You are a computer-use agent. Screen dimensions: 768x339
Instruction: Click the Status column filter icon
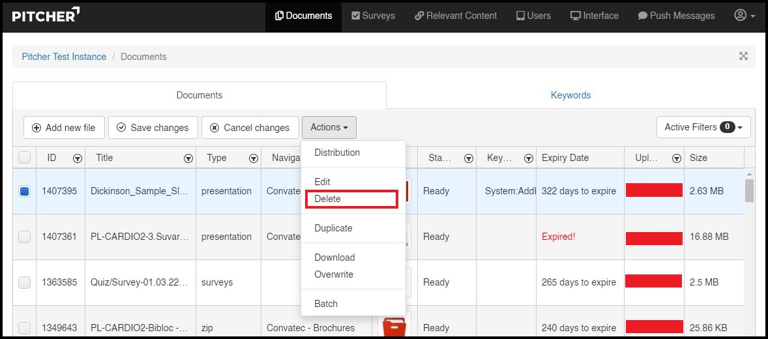coord(468,158)
